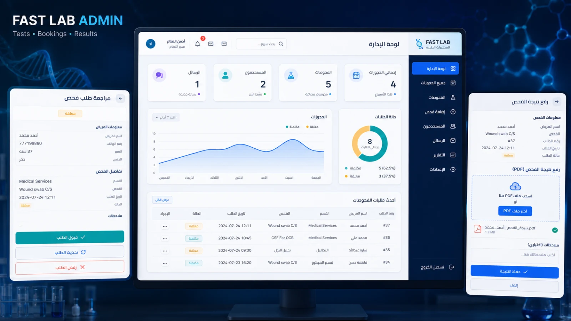Viewport: 571px width, 321px height.
Task: Click the admin avatar circle
Action: click(x=151, y=44)
